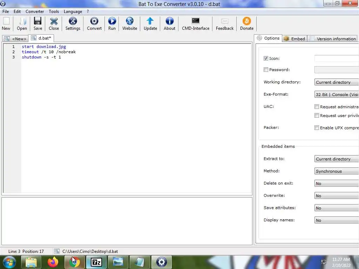Open the Exe-Format dropdown
Viewport: 359px width, 269px height.
(x=337, y=95)
